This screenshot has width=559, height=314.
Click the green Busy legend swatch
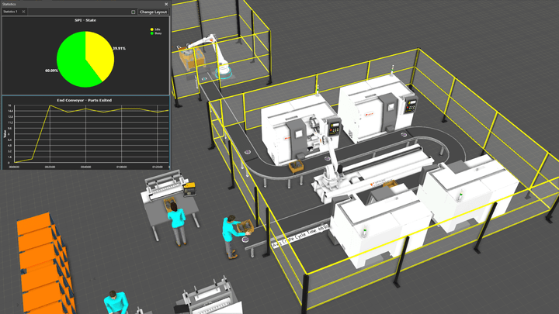point(152,33)
